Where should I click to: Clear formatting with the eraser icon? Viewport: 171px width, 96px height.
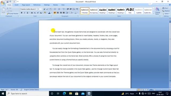[x=50, y=9]
